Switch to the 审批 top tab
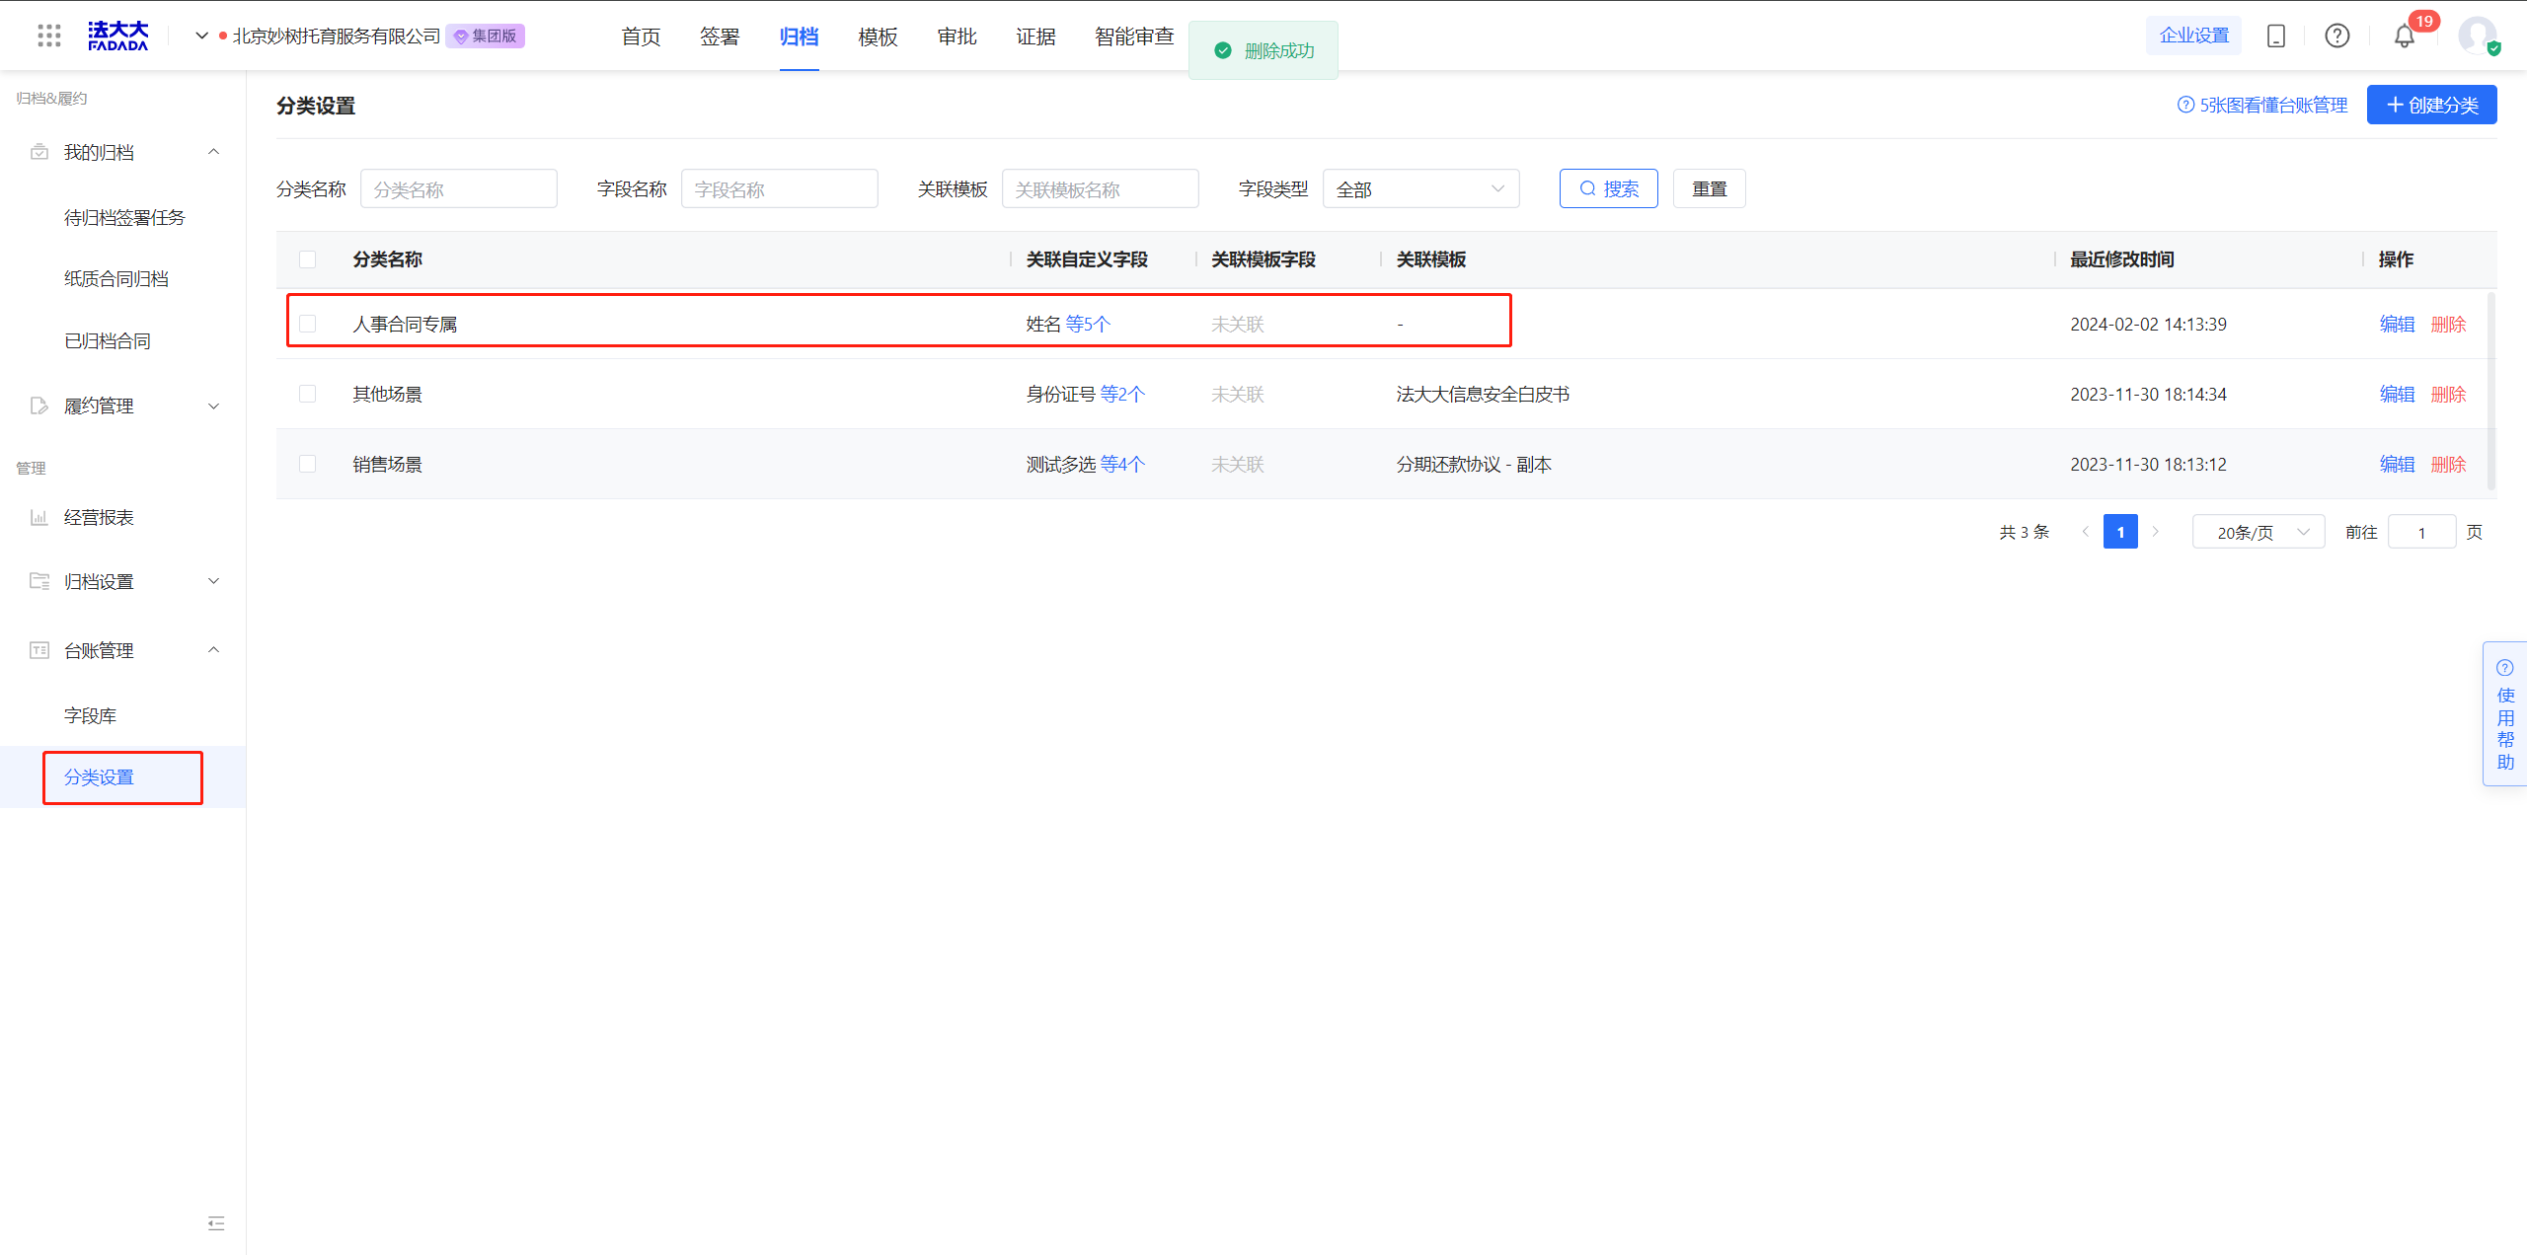2527x1255 pixels. [957, 37]
